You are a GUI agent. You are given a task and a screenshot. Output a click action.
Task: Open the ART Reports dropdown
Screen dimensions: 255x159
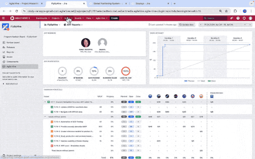73,25
